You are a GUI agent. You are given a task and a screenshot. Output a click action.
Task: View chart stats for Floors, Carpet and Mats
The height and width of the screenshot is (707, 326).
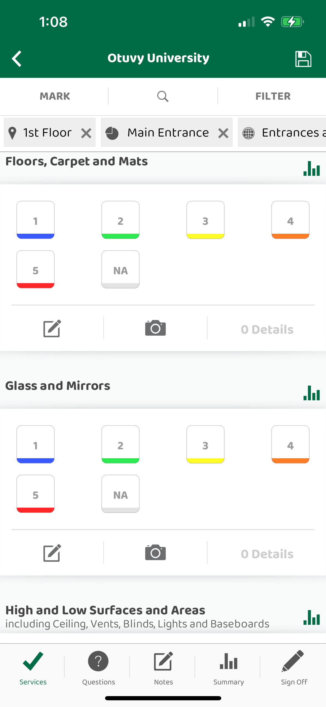[312, 168]
